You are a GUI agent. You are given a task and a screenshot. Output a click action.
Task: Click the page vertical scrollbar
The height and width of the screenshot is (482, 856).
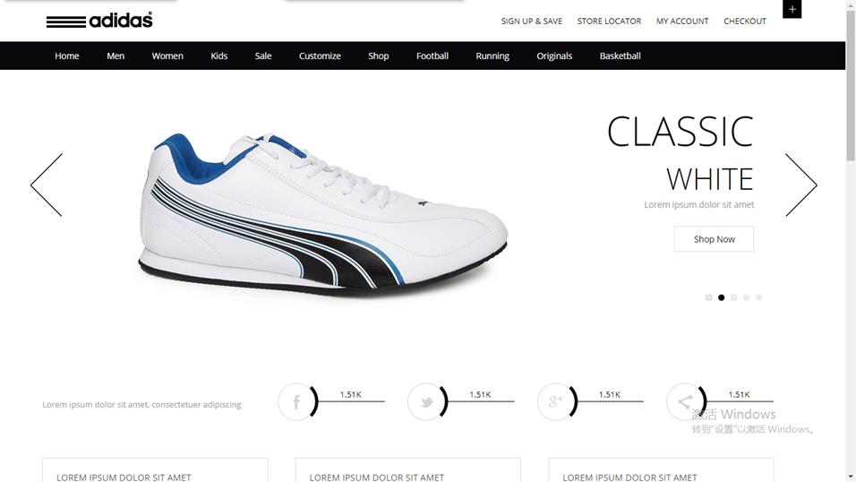coord(851,241)
